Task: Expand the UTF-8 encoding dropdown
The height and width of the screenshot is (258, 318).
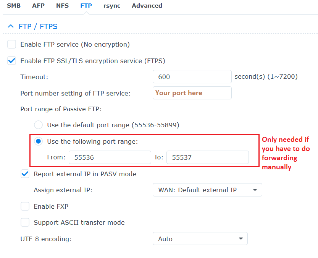Action: click(x=200, y=239)
